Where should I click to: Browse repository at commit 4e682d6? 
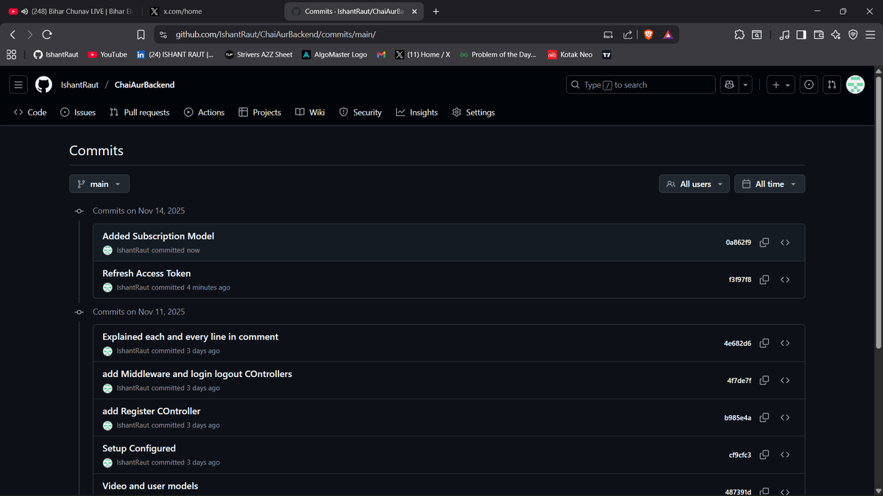coord(785,343)
